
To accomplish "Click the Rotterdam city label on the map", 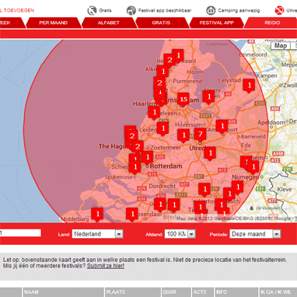I will (x=166, y=166).
